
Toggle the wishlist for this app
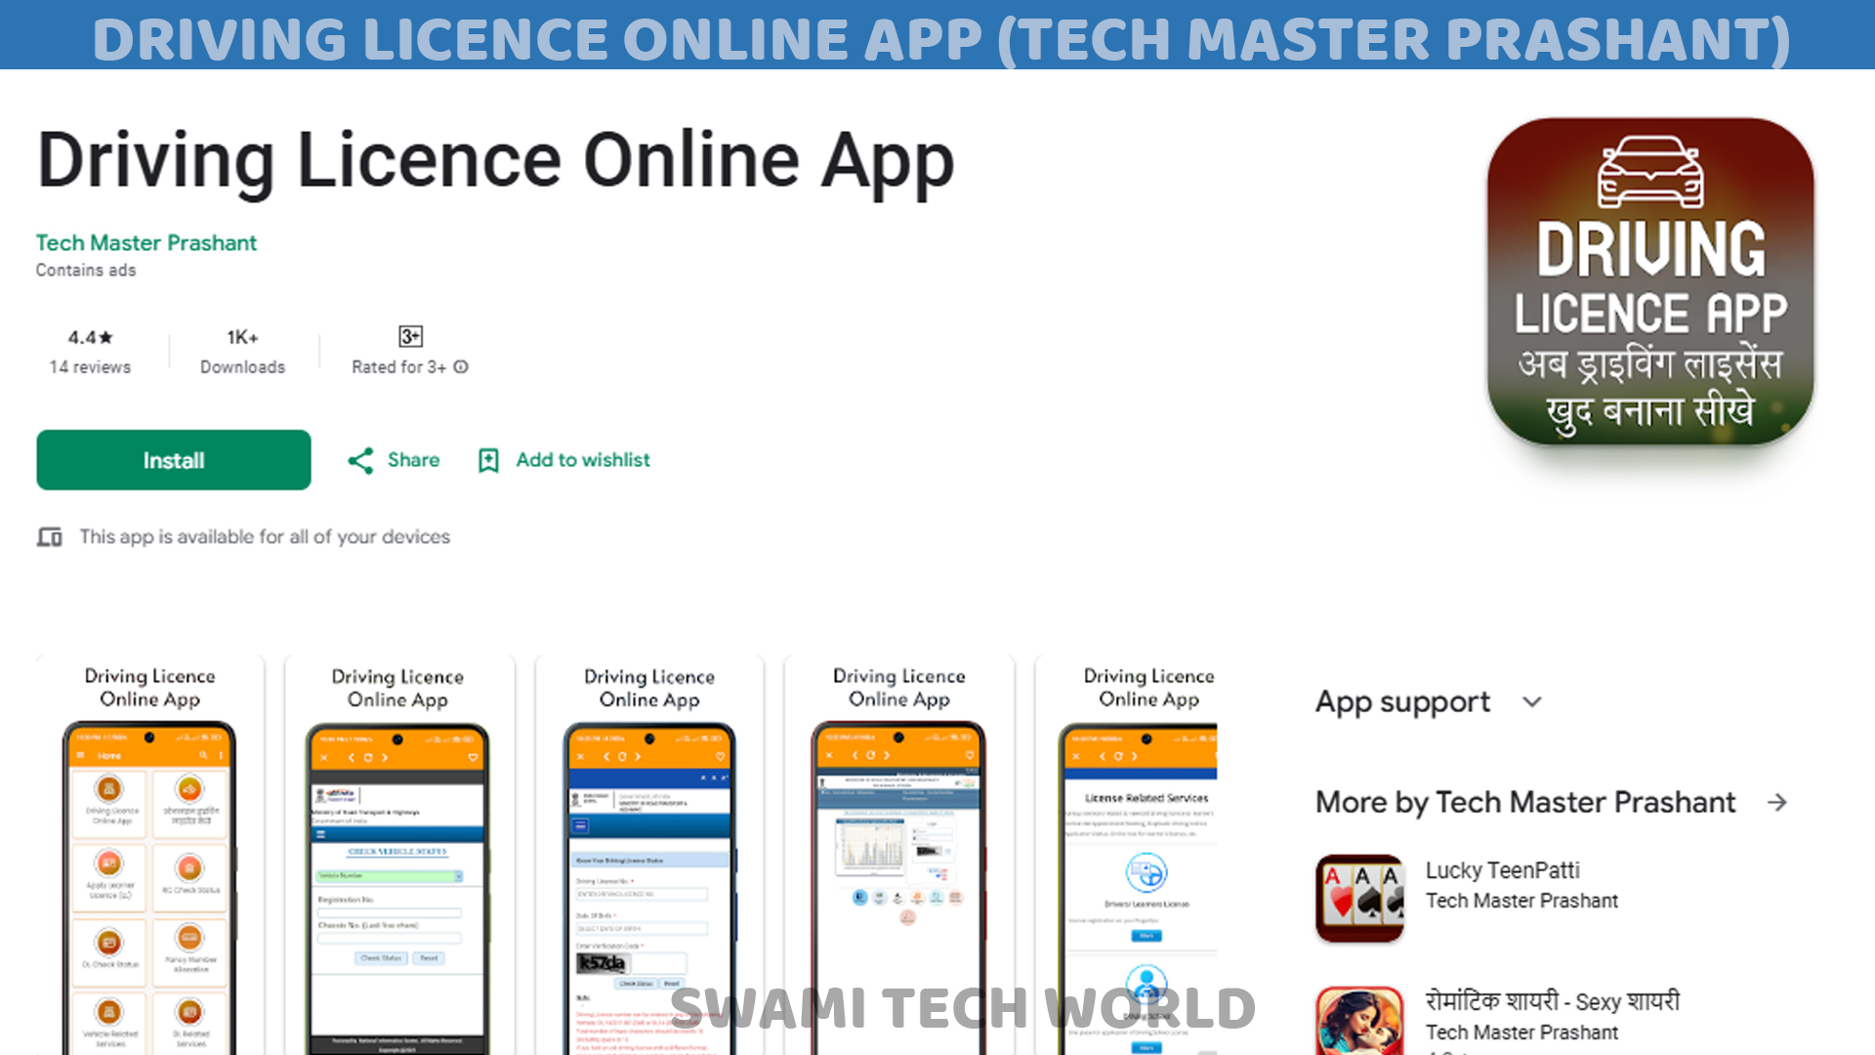tap(562, 460)
